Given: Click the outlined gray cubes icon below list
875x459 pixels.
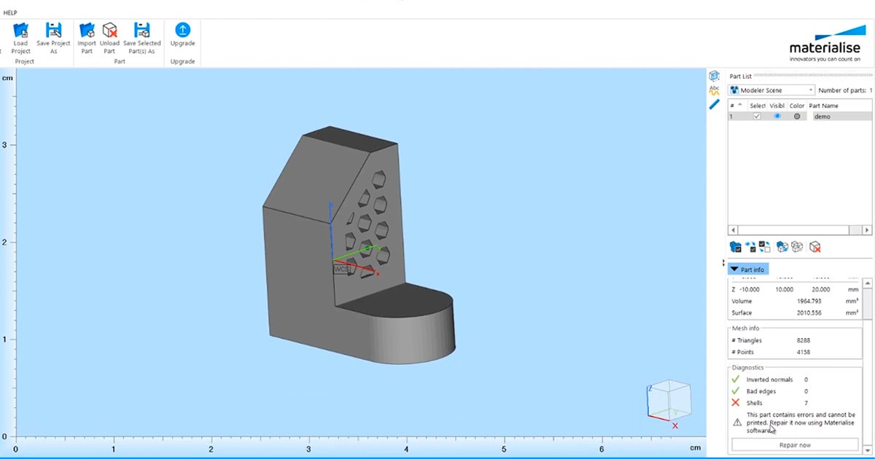Looking at the screenshot, I should pyautogui.click(x=797, y=247).
